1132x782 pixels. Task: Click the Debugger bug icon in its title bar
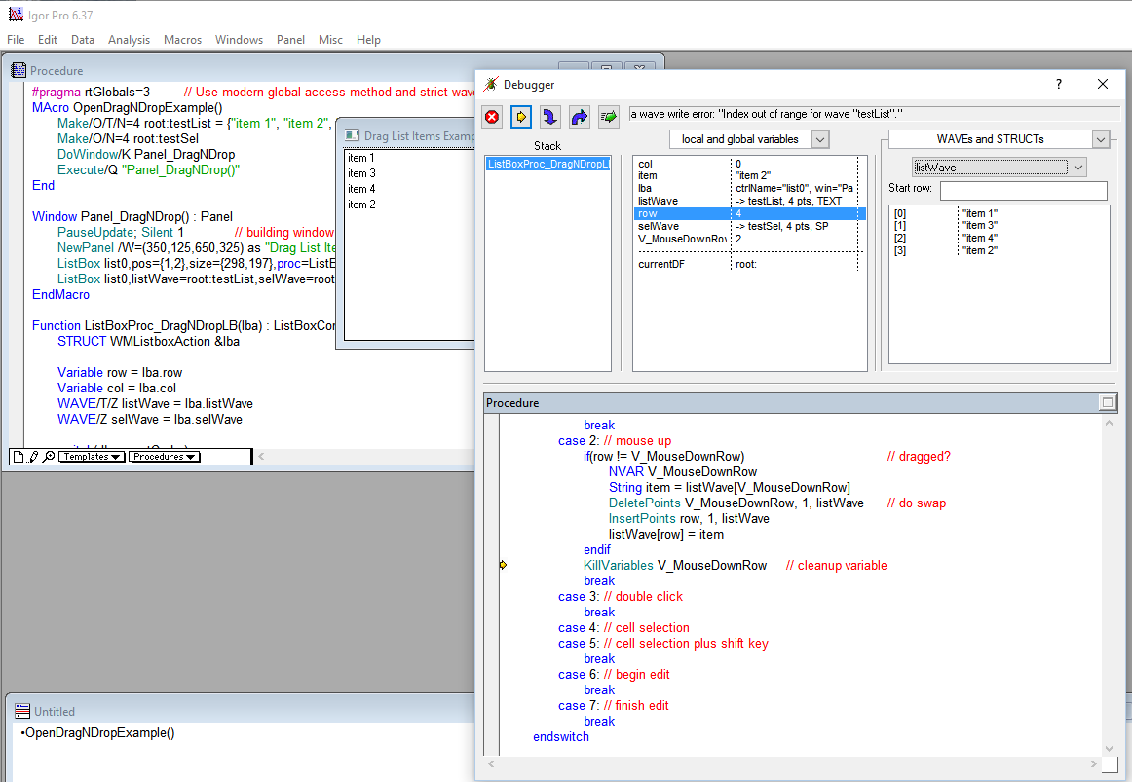491,85
